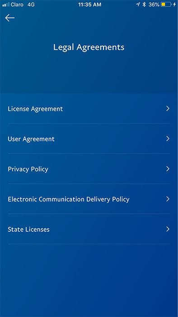Tap the battery icon in status bar
The image size is (178, 317).
tap(166, 5)
